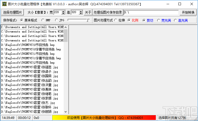The height and width of the screenshot is (121, 198).
Task: Select list row 1节目预告.bmp
Action: tap(32, 54)
